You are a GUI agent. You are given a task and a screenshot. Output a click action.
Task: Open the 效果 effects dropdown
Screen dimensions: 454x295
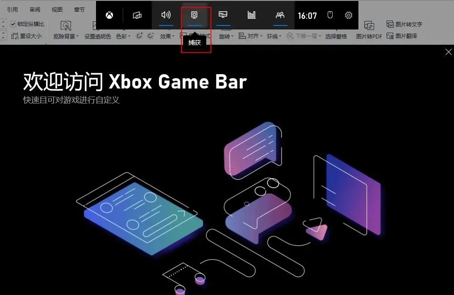click(x=167, y=36)
